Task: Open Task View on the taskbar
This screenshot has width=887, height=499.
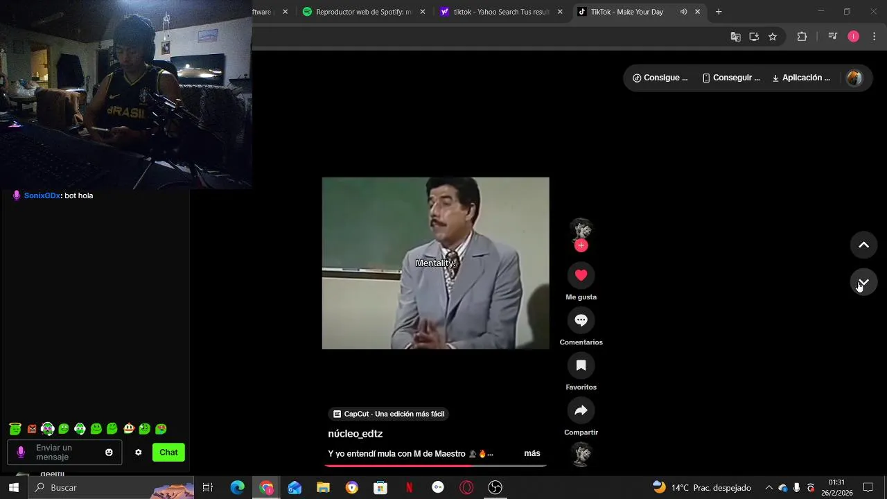Action: [x=207, y=488]
